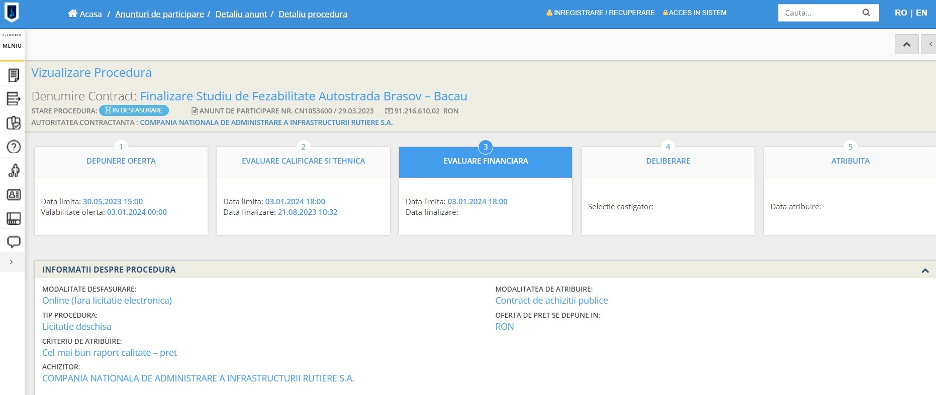936x395 pixels.
Task: Open the speech bubble chat icon
Action: tap(14, 242)
